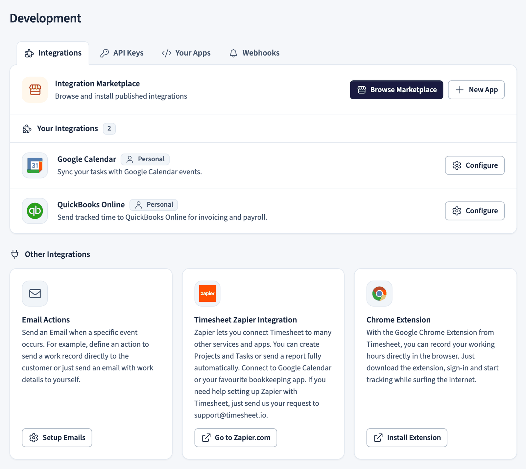526x469 pixels.
Task: Click "Browse and install published integrations" text
Action: pos(121,96)
